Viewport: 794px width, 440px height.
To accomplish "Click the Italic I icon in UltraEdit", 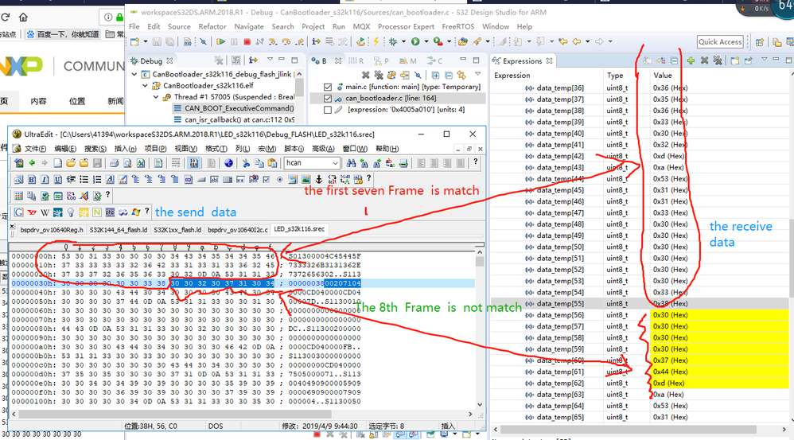I will [45, 179].
